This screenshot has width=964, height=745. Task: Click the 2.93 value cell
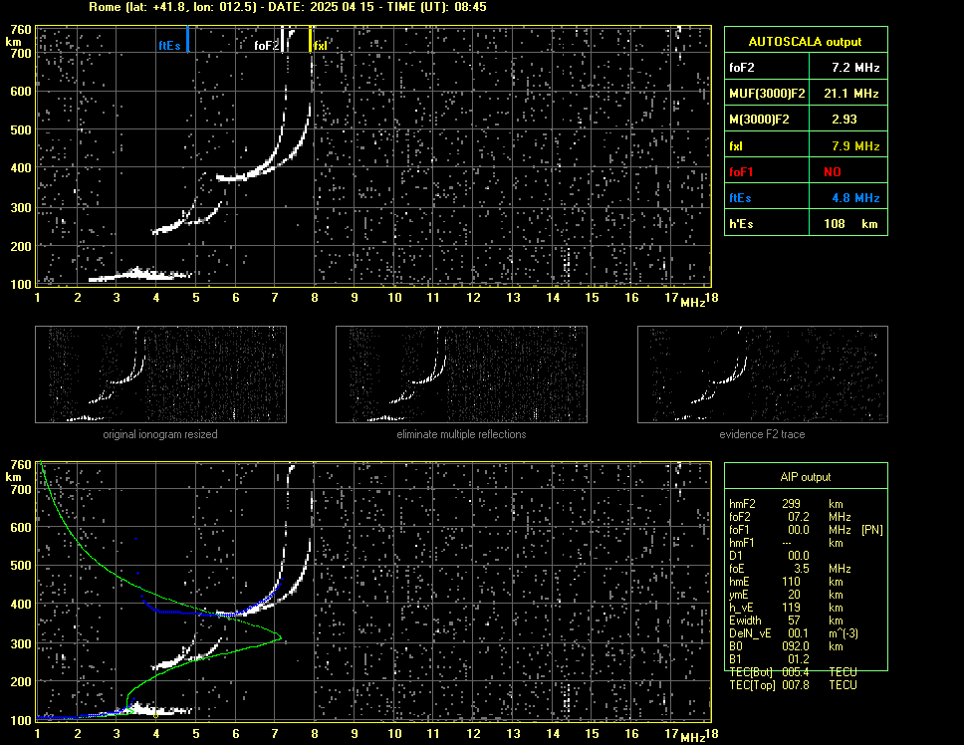tap(848, 120)
